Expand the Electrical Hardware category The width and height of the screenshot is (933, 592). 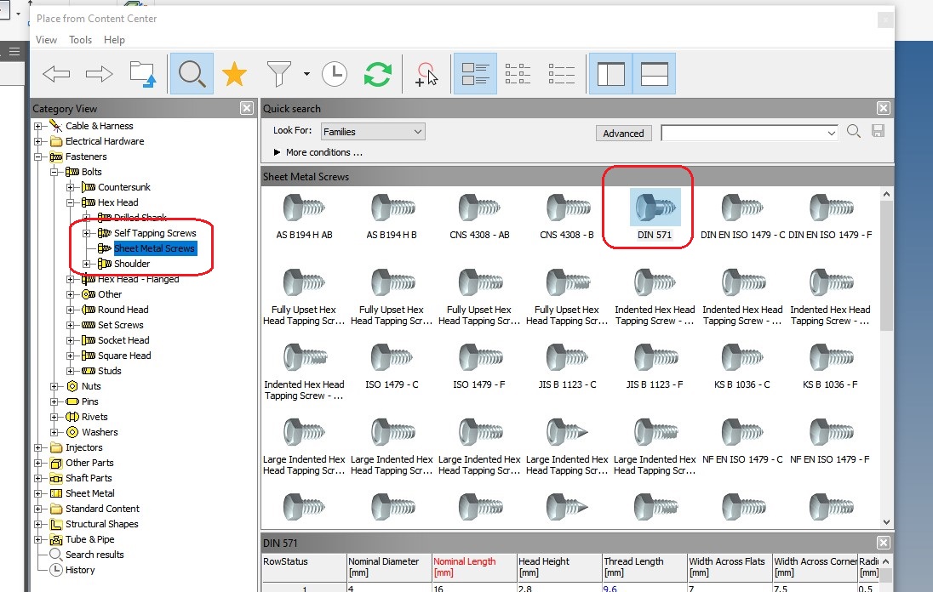[x=37, y=141]
